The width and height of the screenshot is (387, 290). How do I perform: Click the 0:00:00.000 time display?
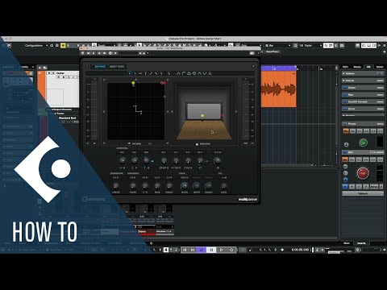click(x=300, y=250)
